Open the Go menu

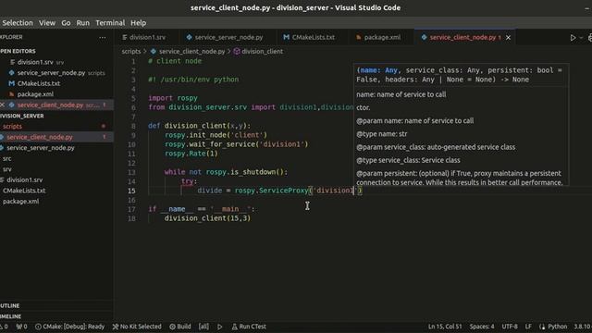pyautogui.click(x=66, y=22)
